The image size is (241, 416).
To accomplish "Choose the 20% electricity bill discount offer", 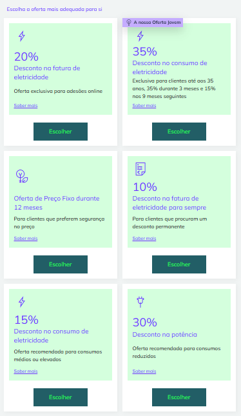I will coord(61,132).
